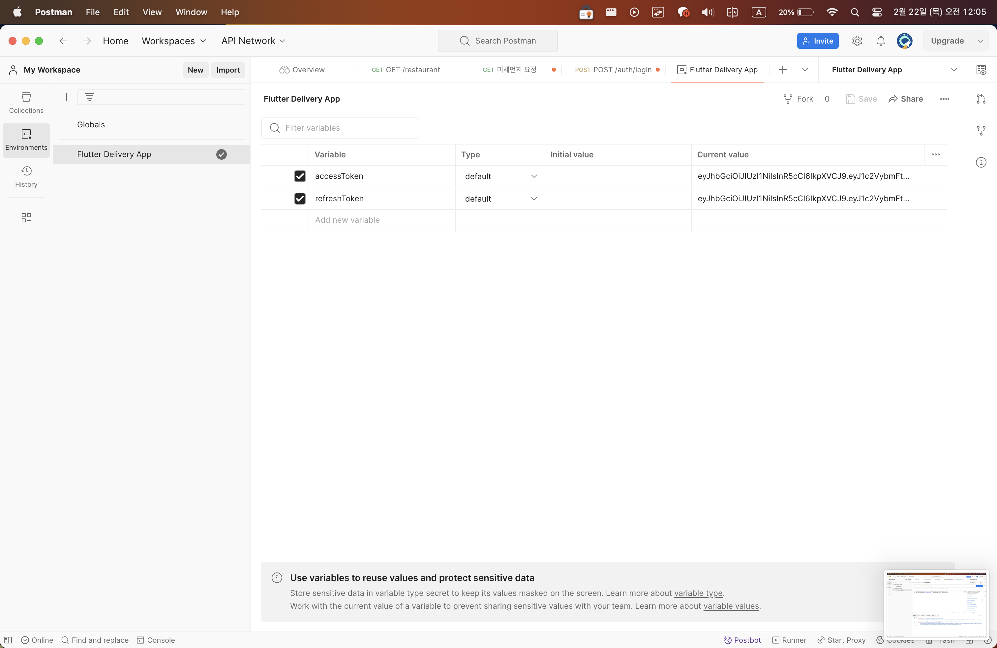Open the environment quick look icon
The height and width of the screenshot is (648, 997).
point(981,70)
